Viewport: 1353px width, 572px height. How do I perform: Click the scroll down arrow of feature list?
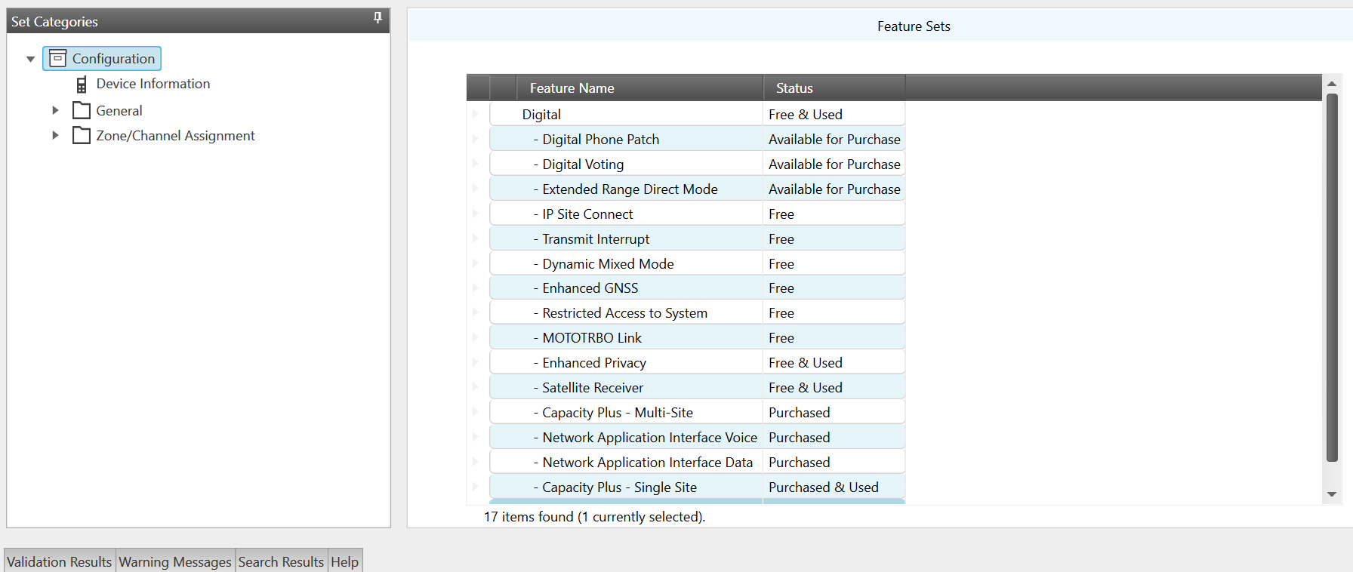coord(1332,494)
